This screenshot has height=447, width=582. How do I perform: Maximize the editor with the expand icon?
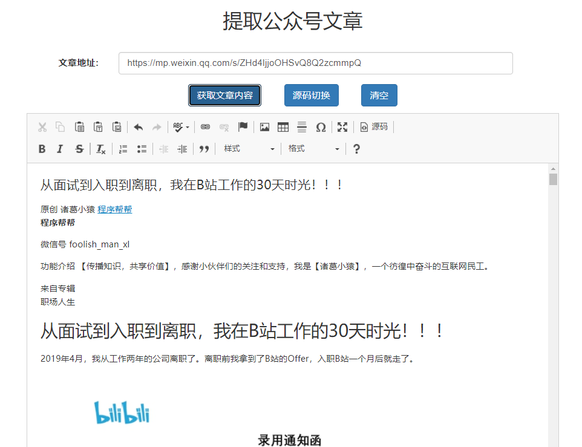tap(342, 127)
